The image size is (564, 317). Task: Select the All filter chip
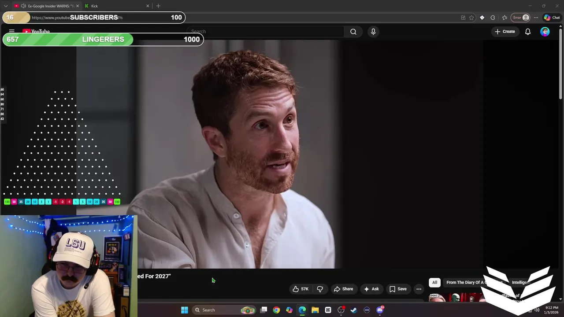(434, 283)
